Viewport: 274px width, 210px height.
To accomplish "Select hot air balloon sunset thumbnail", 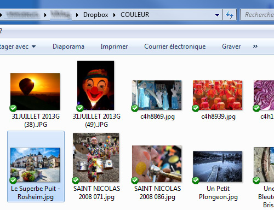I will [35, 91].
